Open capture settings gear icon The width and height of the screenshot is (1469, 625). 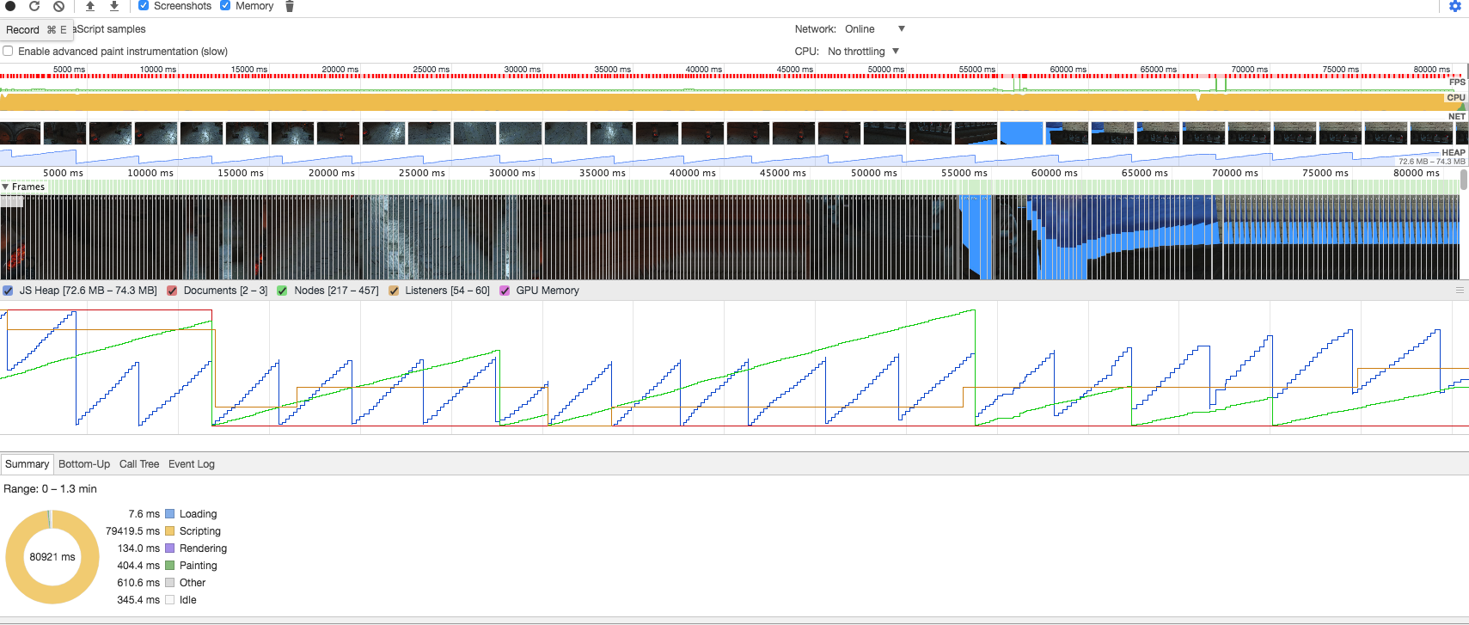click(1455, 6)
